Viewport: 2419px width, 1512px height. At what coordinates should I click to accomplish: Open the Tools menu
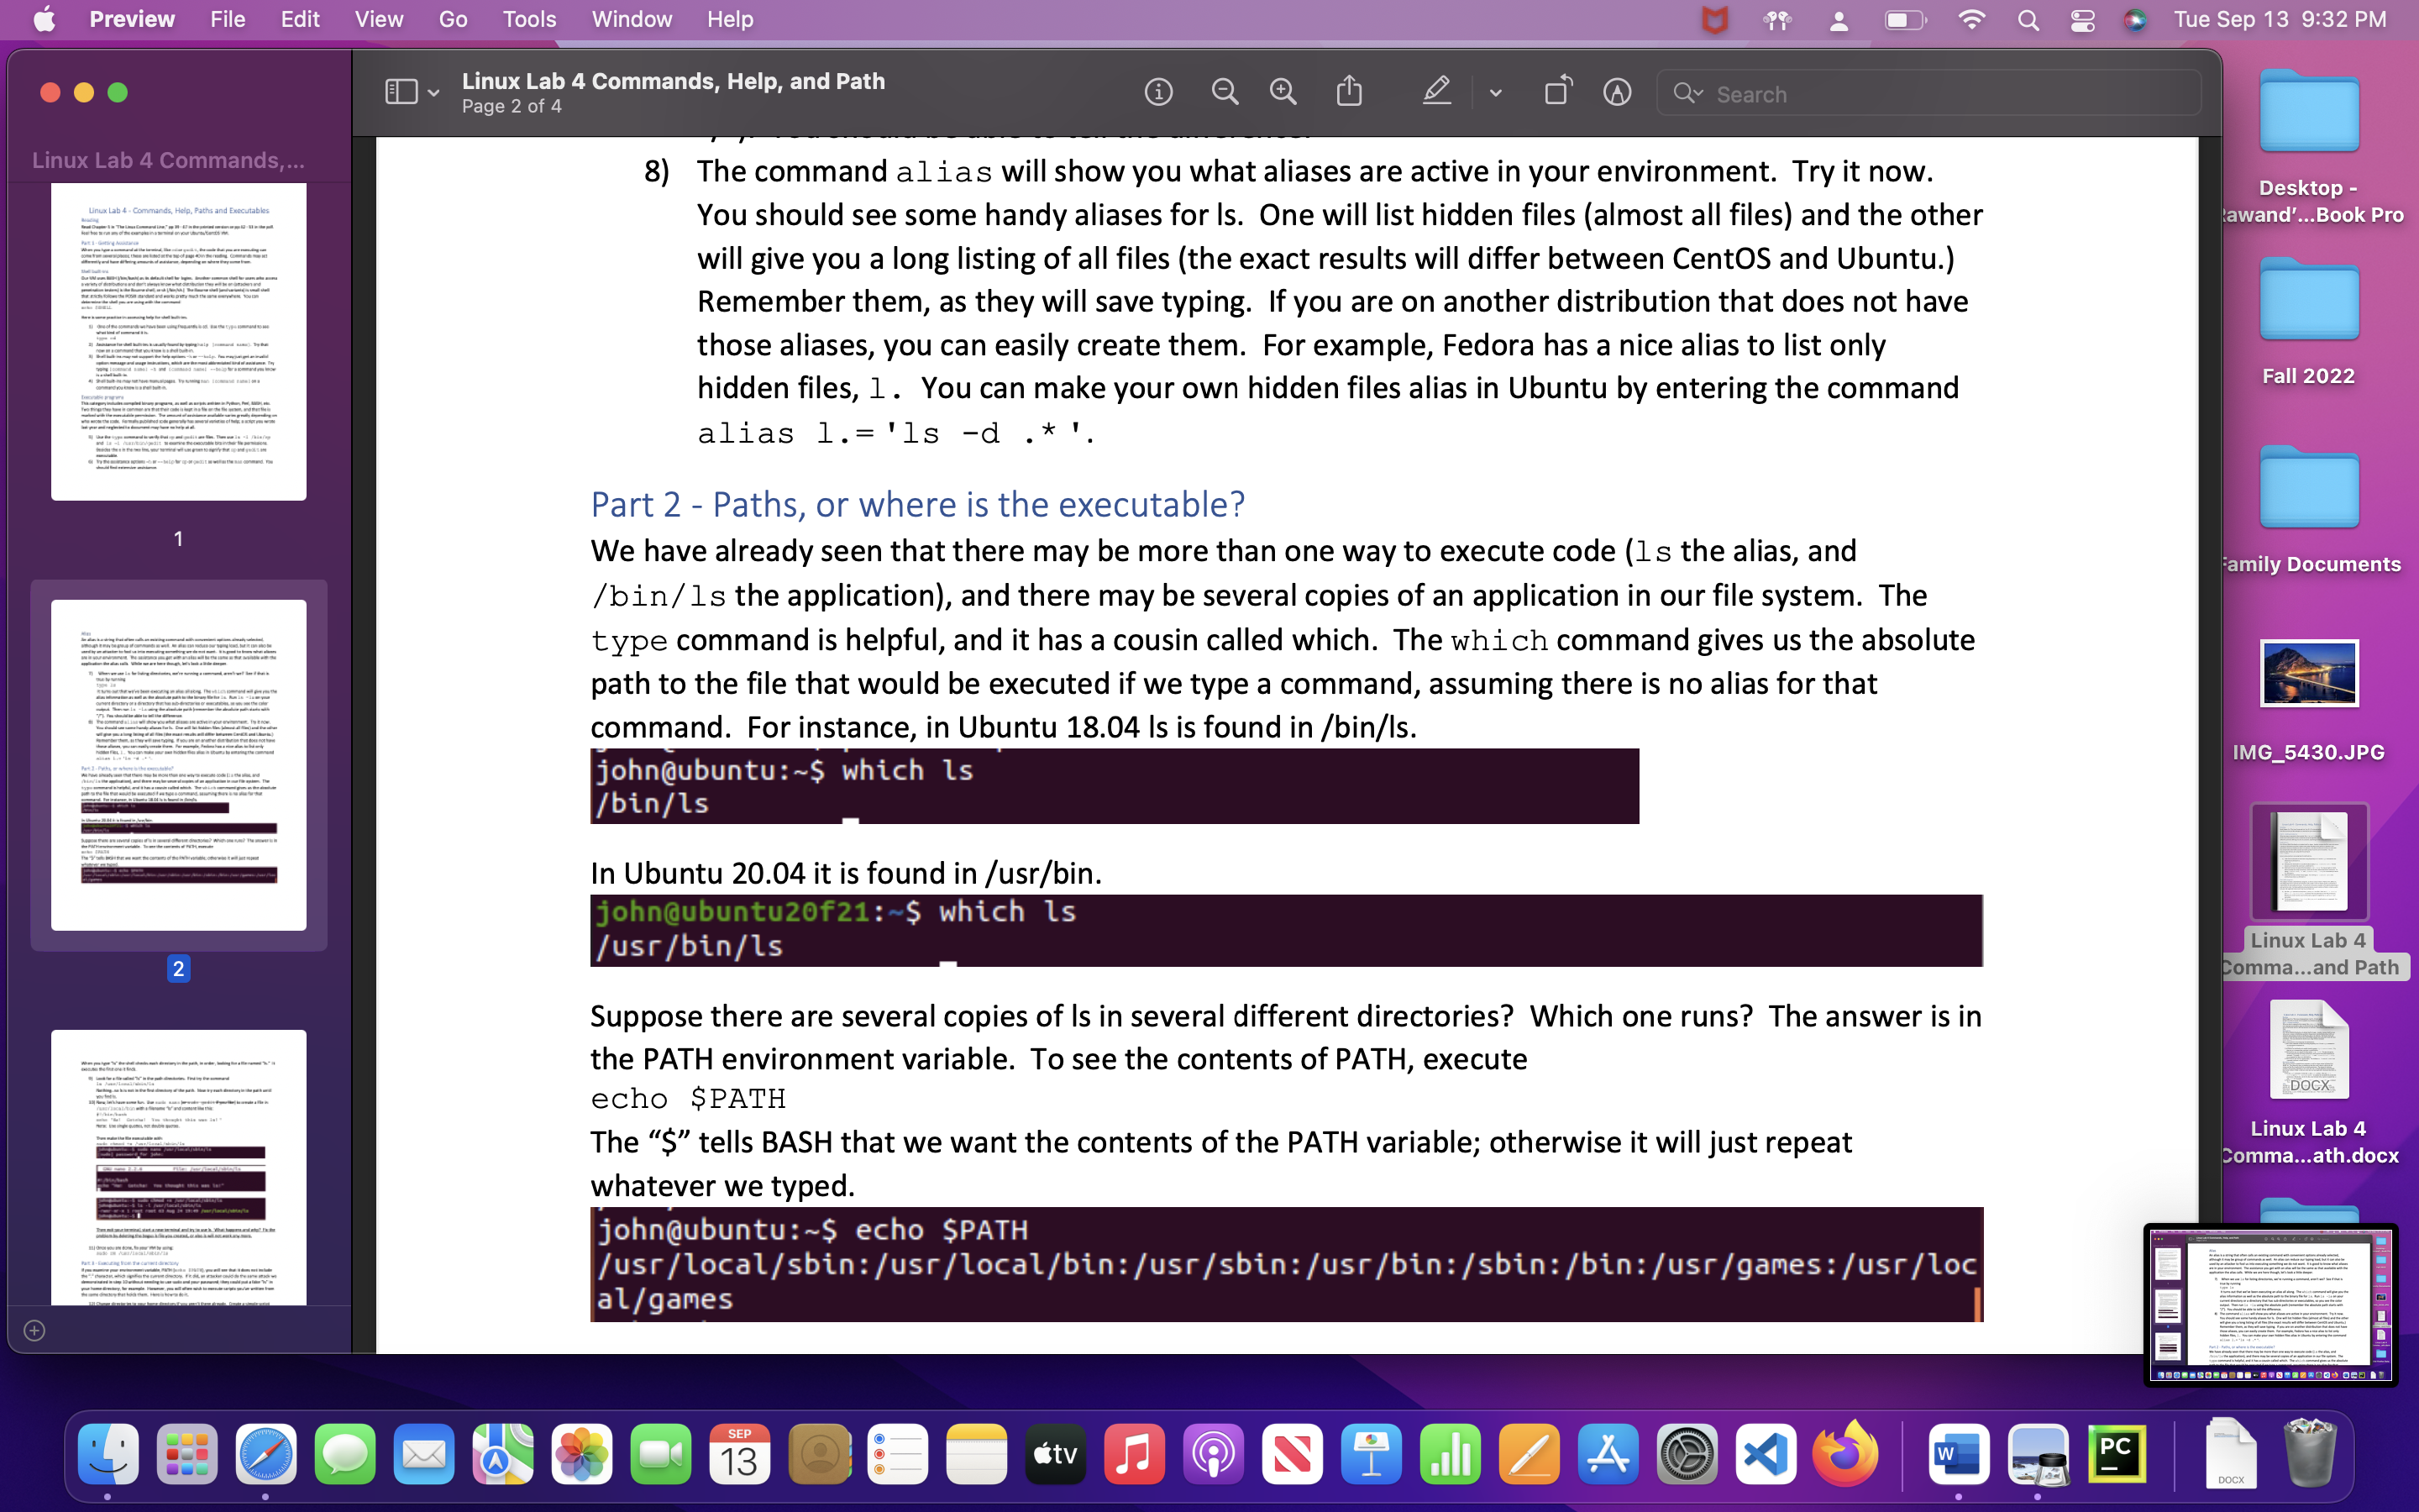tap(529, 19)
